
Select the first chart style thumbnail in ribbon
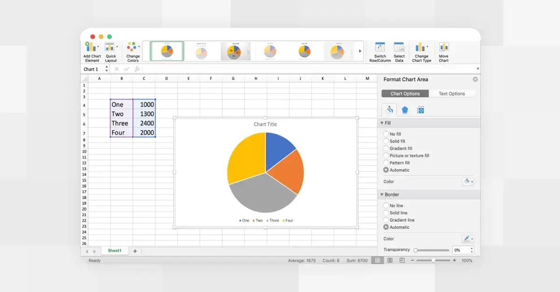coord(166,51)
